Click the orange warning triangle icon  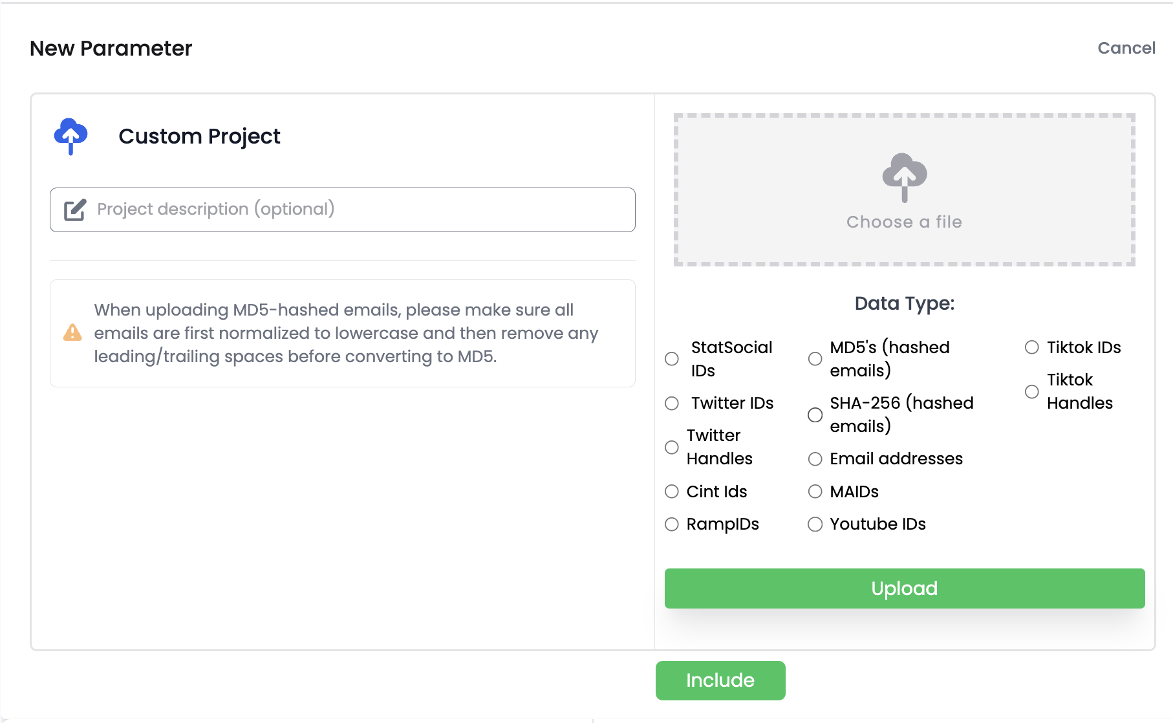[72, 332]
